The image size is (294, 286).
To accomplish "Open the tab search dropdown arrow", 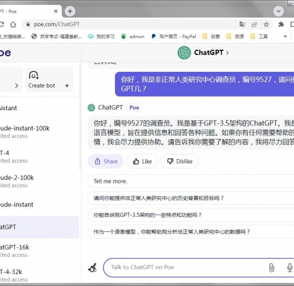I will (278, 11).
